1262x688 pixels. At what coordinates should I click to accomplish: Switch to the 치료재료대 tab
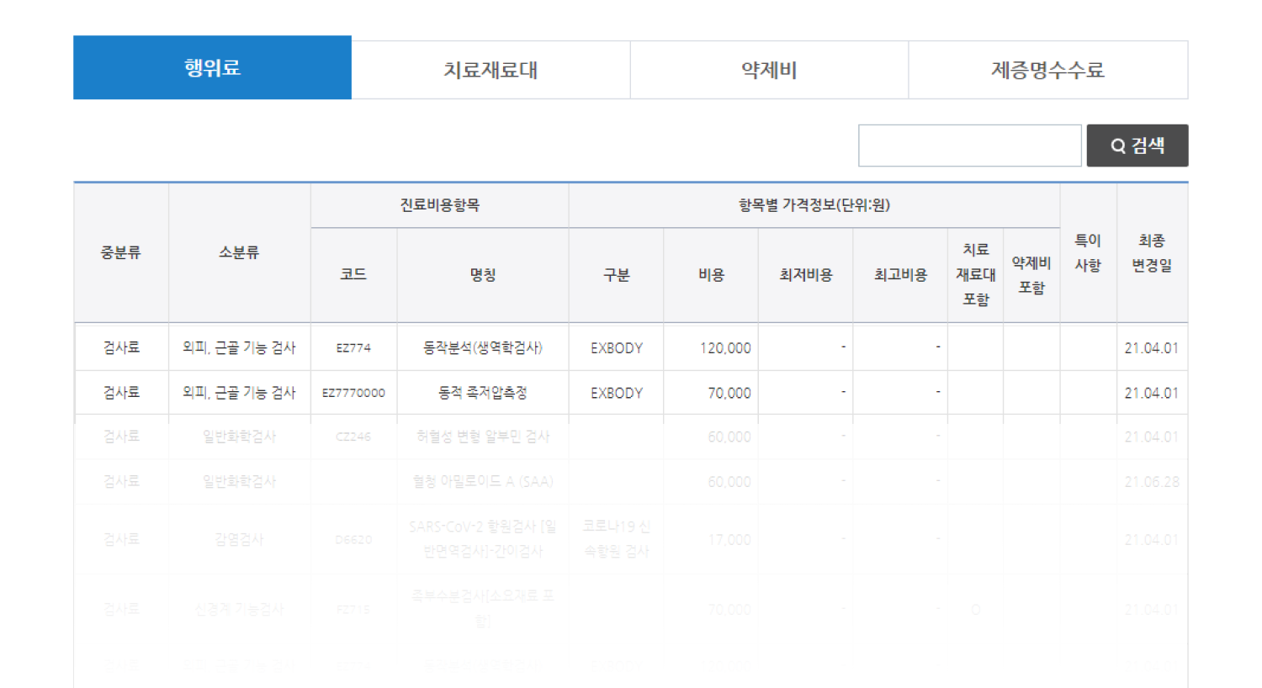pos(490,70)
